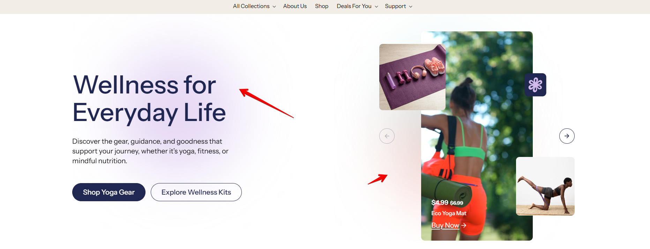
Task: Click the purple flower badge icon
Action: (x=535, y=85)
